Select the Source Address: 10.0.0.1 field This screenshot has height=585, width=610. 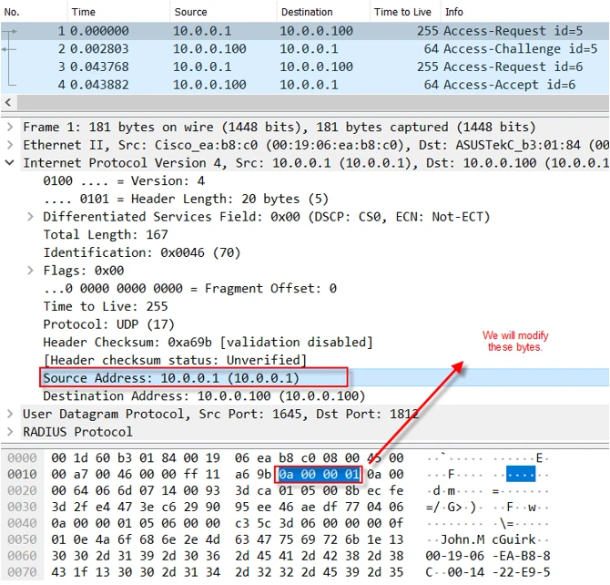[x=171, y=378]
